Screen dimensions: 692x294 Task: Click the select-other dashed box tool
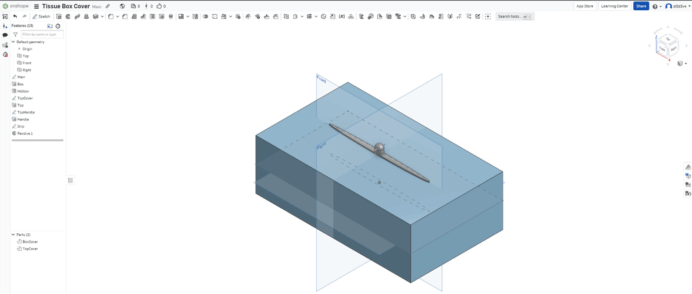tap(488, 16)
